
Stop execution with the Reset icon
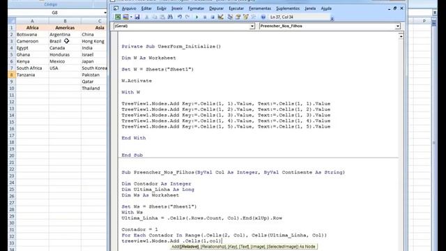pos(213,17)
